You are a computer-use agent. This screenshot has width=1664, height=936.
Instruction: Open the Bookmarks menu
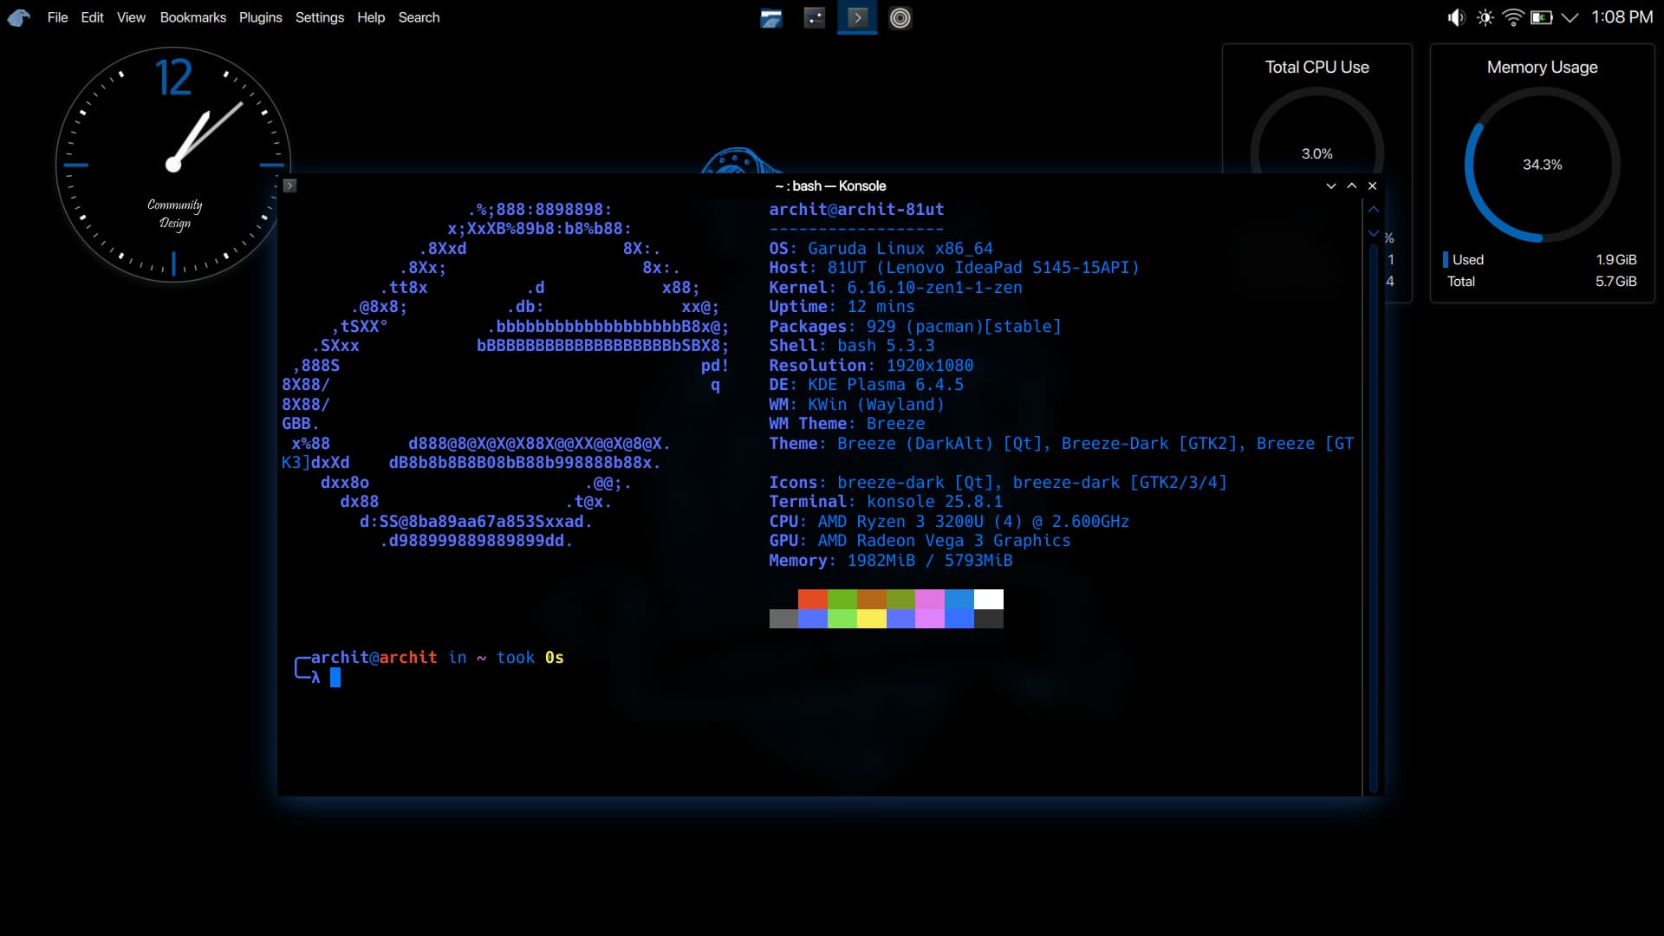point(192,17)
